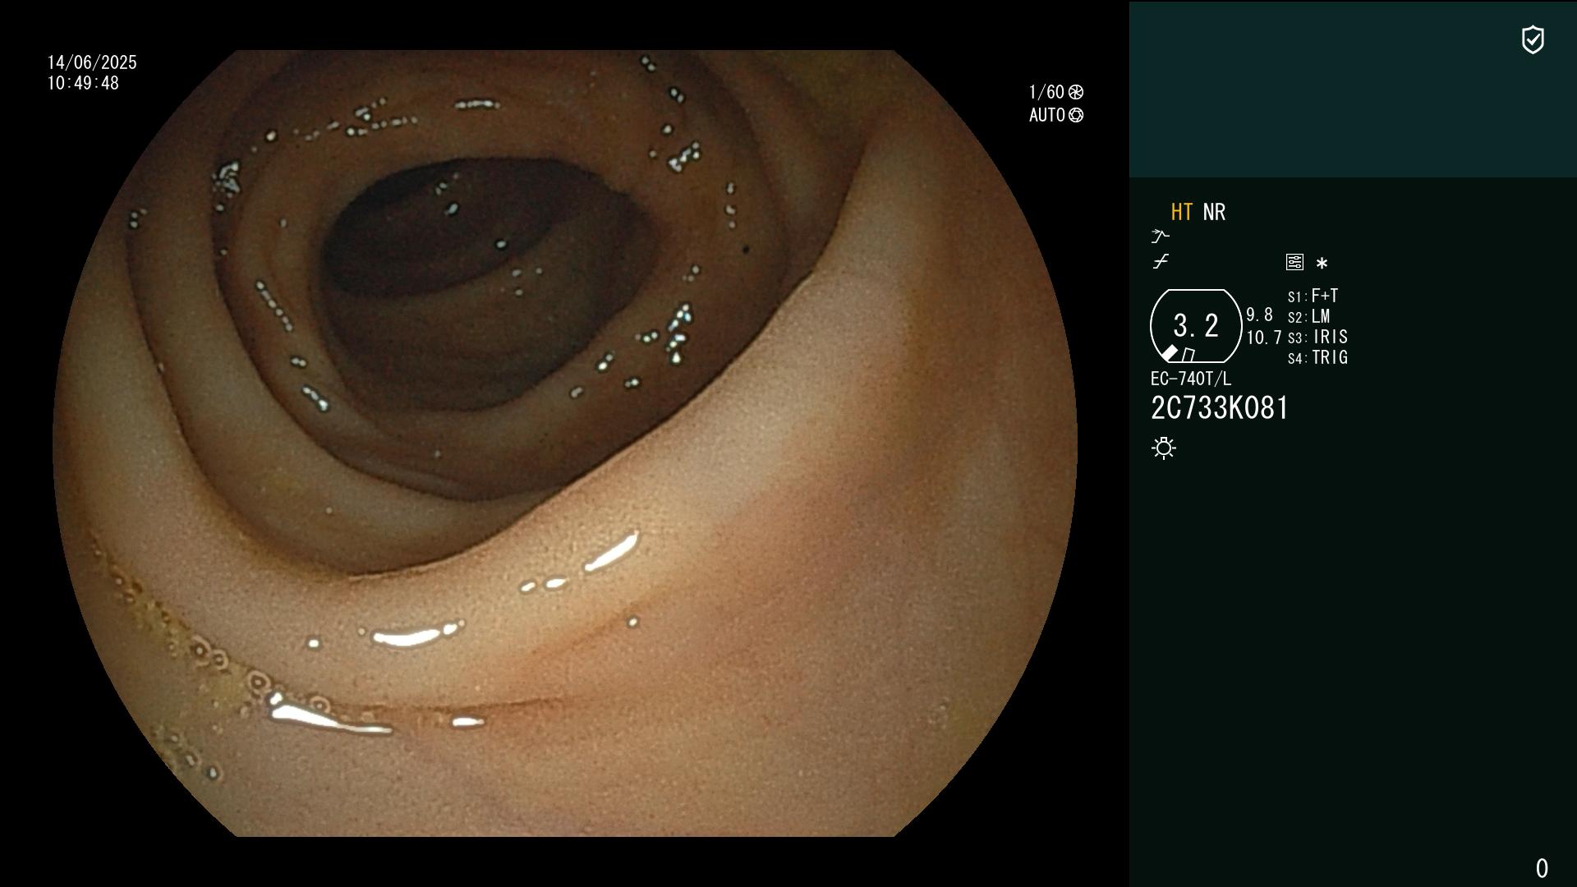Click the shield checkmark status icon
The image size is (1577, 887).
tap(1533, 39)
